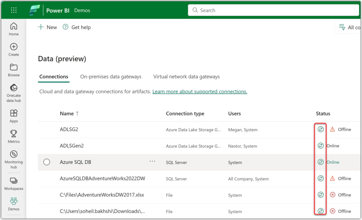
Task: Refresh status for ADLSG2 connection
Action: click(x=320, y=129)
